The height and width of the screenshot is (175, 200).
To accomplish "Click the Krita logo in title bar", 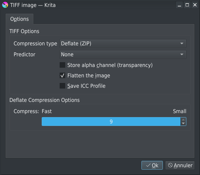I will [x=5, y=5].
